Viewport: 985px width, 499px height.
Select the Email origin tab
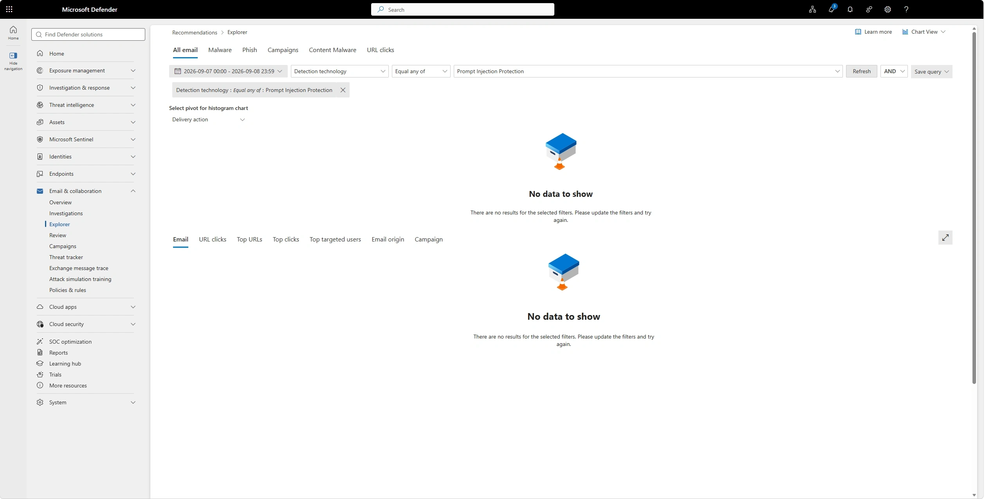(x=388, y=240)
